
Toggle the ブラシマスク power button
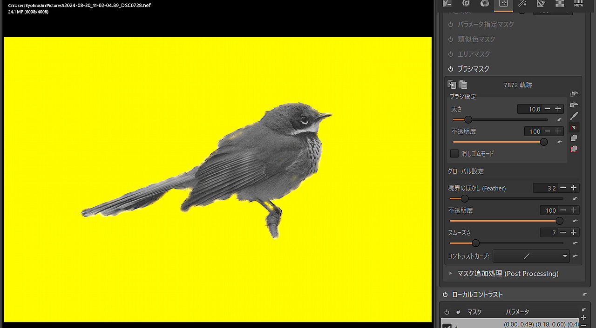point(451,69)
